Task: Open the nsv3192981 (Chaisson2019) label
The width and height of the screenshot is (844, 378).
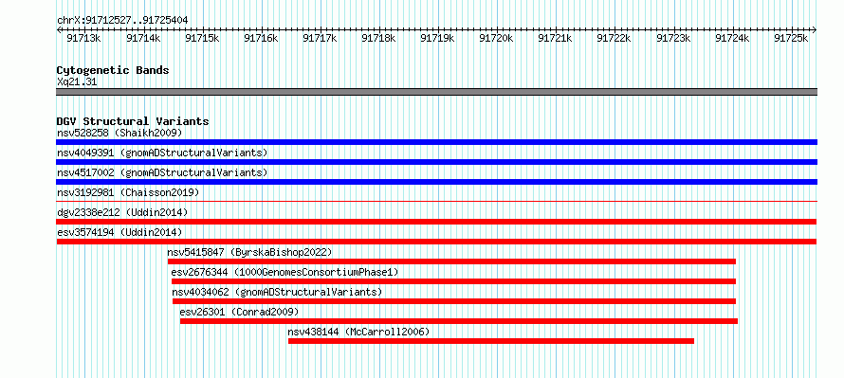Action: 128,192
